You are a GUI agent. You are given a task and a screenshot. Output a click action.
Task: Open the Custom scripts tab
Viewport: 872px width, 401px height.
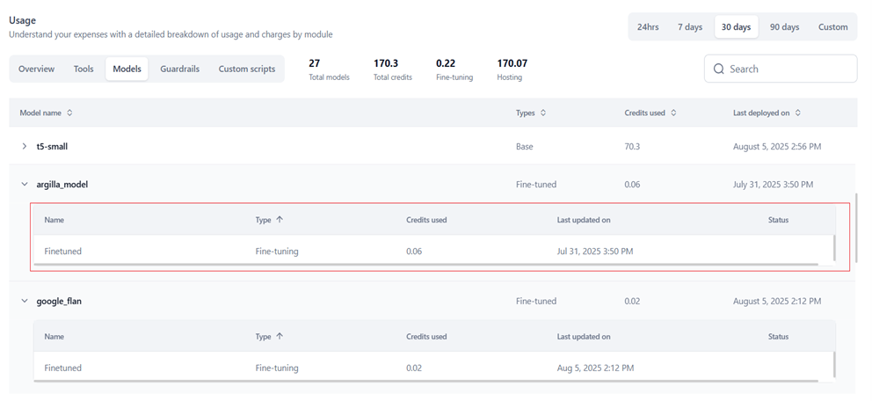246,69
